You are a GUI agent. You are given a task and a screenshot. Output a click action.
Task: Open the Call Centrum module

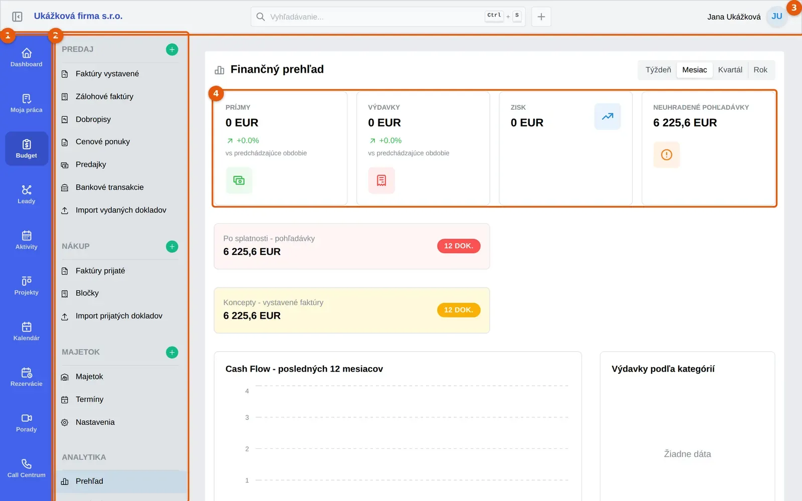pos(27,468)
